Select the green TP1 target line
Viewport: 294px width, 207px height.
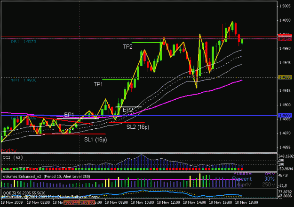[117, 80]
